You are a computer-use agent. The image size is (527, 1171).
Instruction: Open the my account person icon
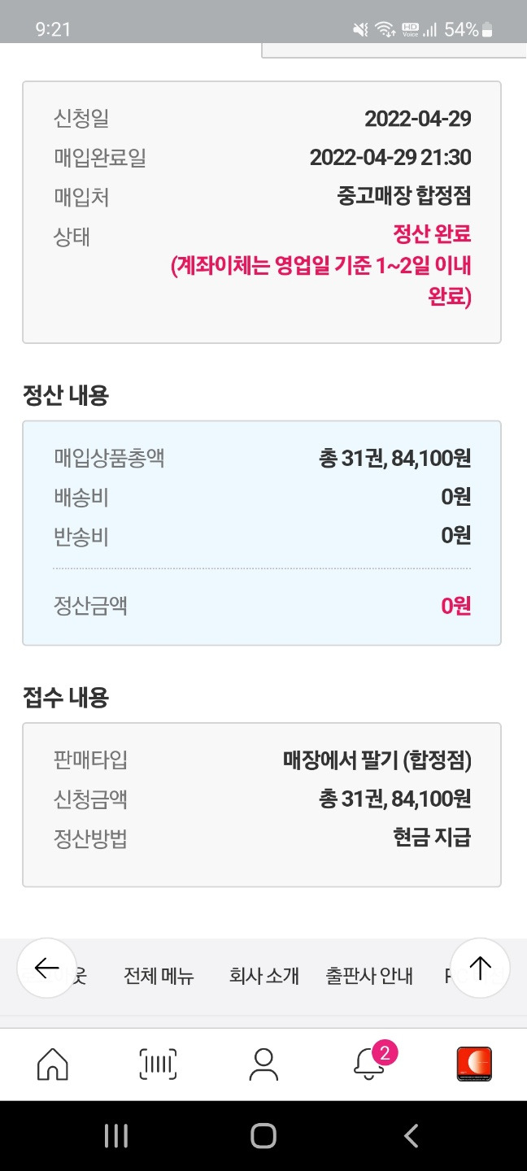click(263, 1064)
